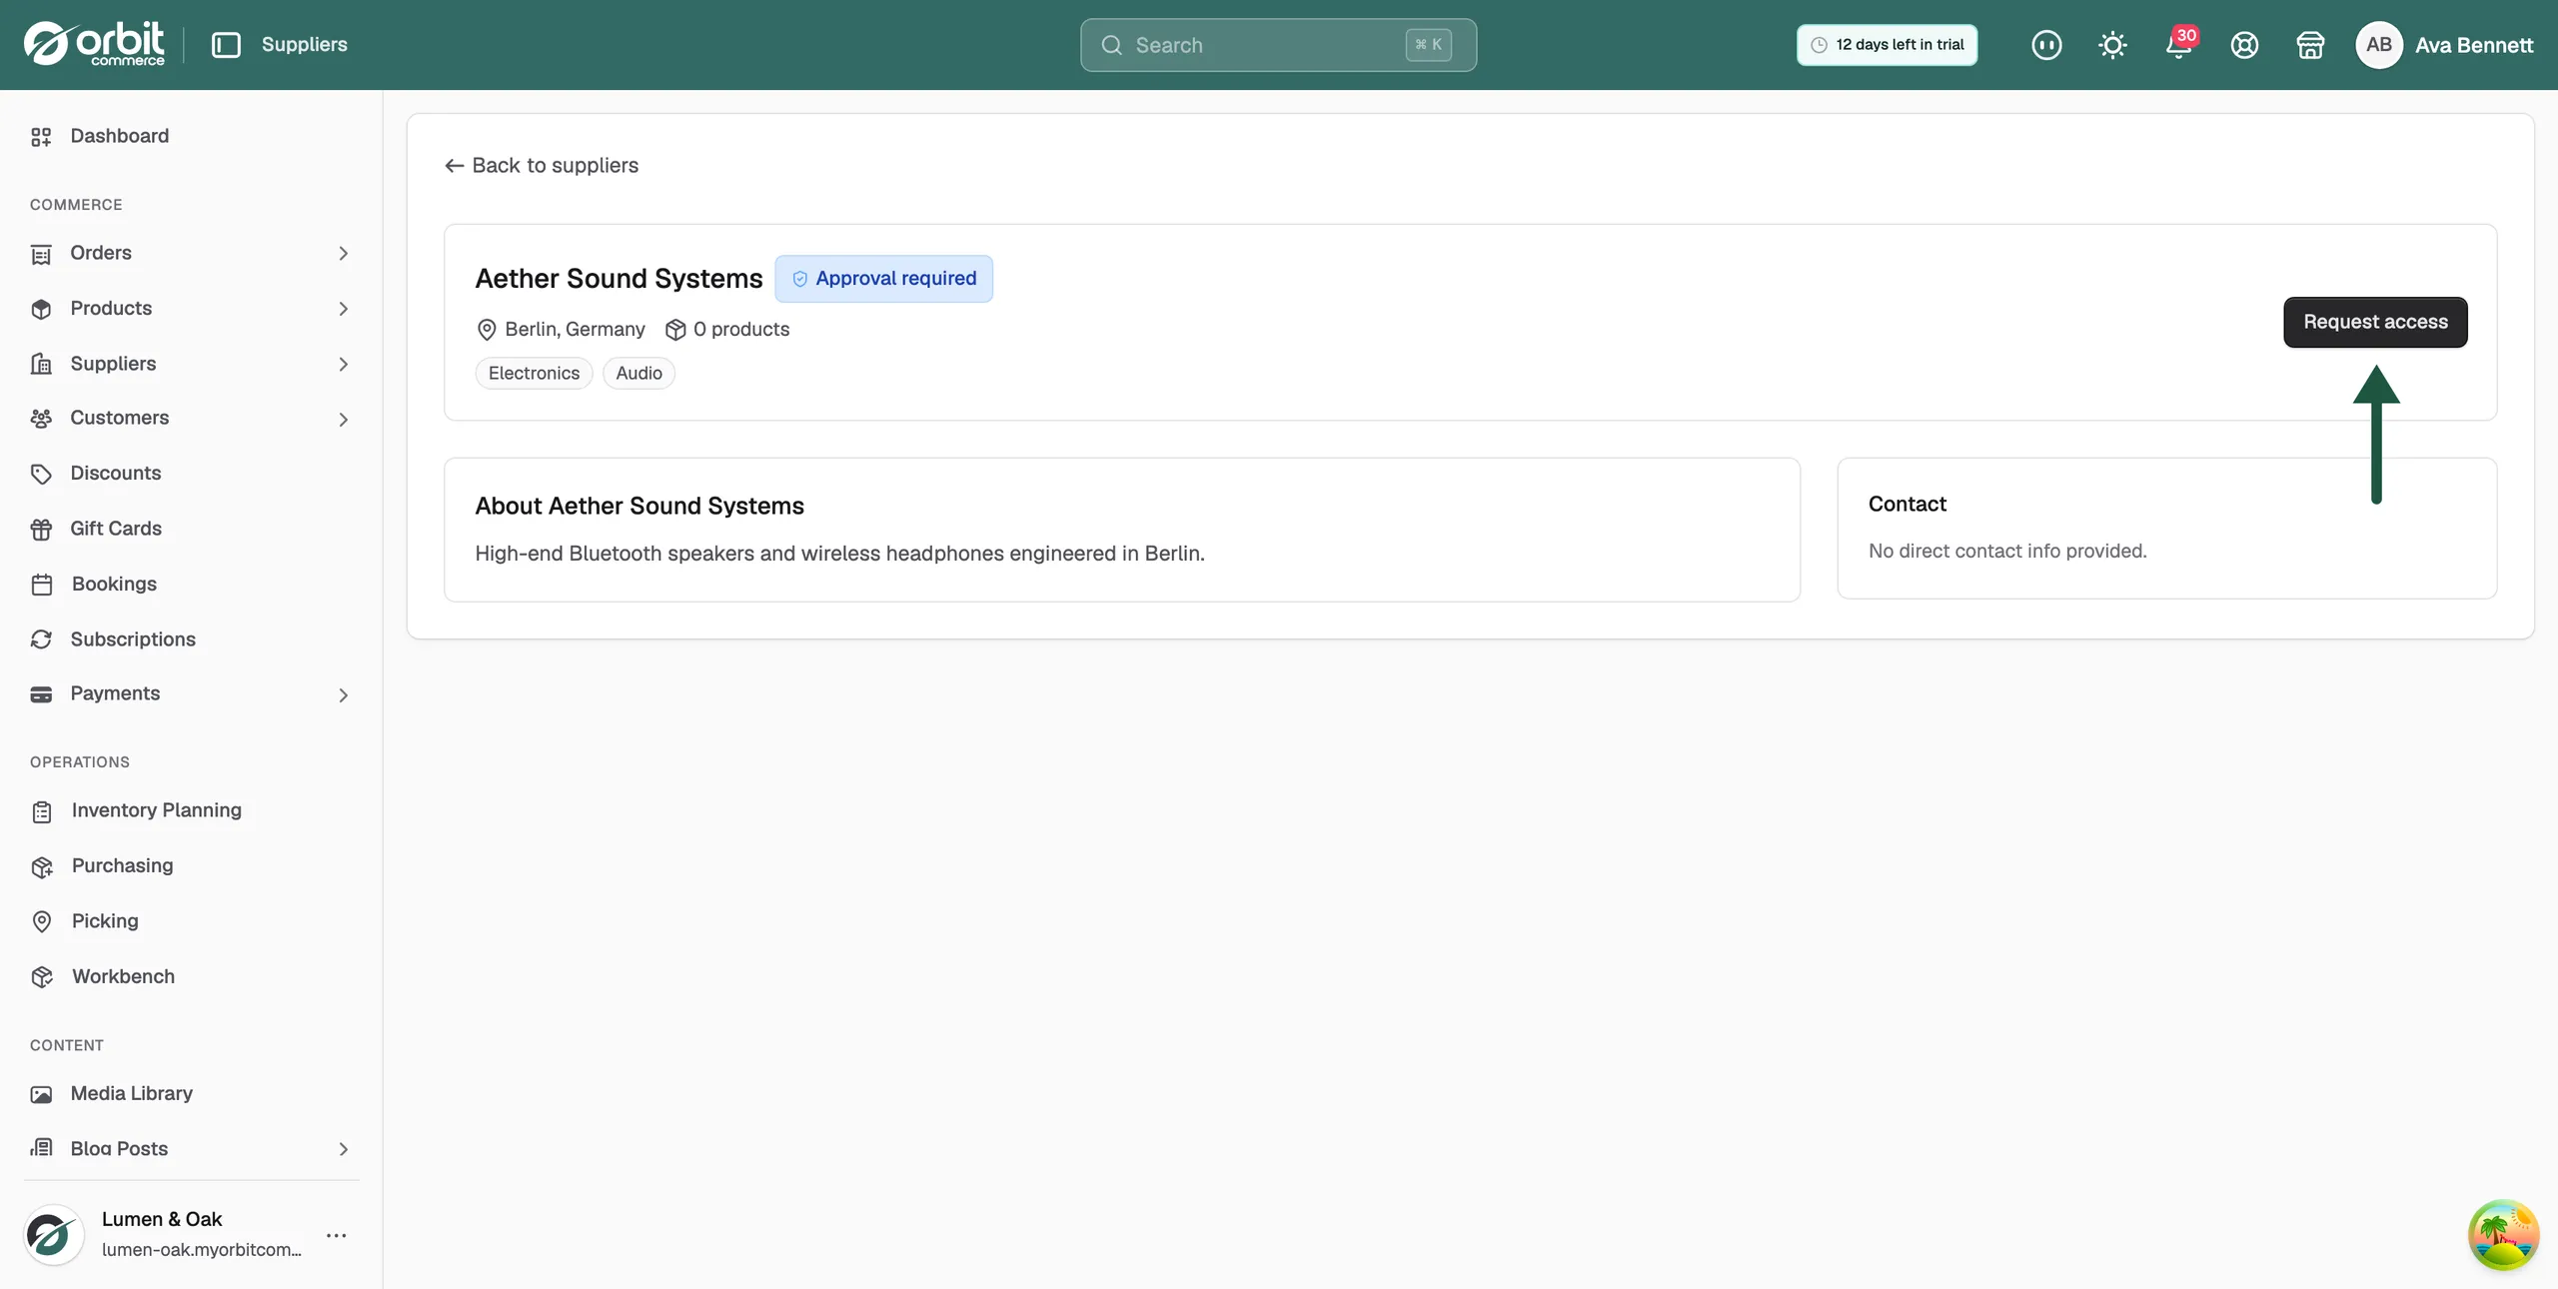
Task: Expand the Orders submenu chevron
Action: (x=343, y=254)
